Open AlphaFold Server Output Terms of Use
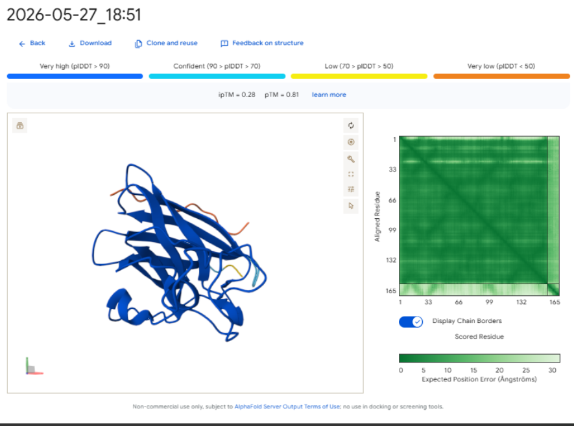Viewport: 574px width, 426px height. (x=287, y=407)
